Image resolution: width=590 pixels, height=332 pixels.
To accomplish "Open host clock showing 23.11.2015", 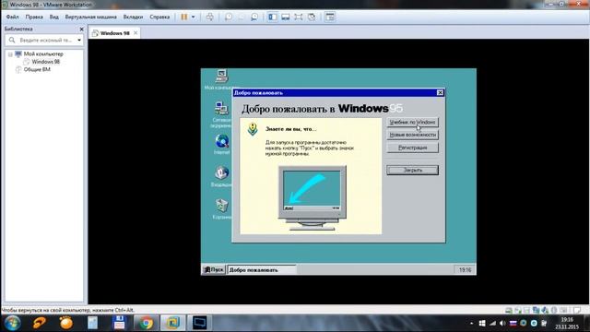I will click(x=567, y=324).
